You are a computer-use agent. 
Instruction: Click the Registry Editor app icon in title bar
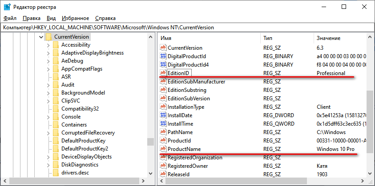pos(7,7)
